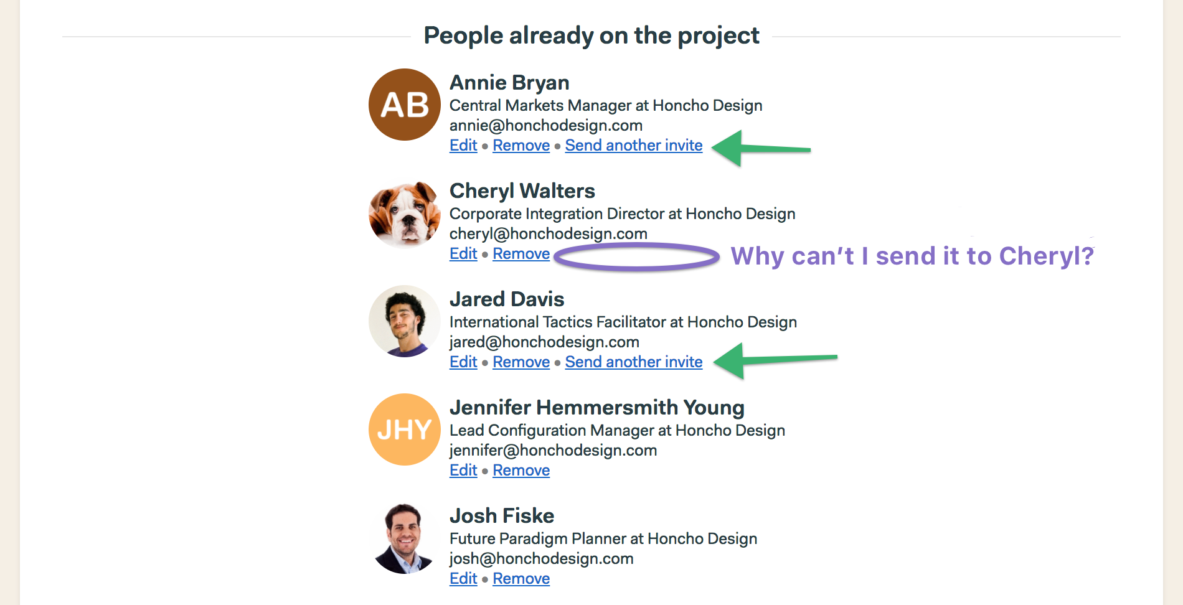1183x605 pixels.
Task: Remove Annie Bryan from the project
Action: coord(521,146)
